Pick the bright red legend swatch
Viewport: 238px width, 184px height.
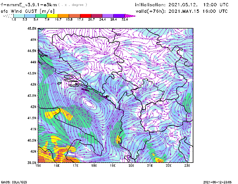[86, 16]
